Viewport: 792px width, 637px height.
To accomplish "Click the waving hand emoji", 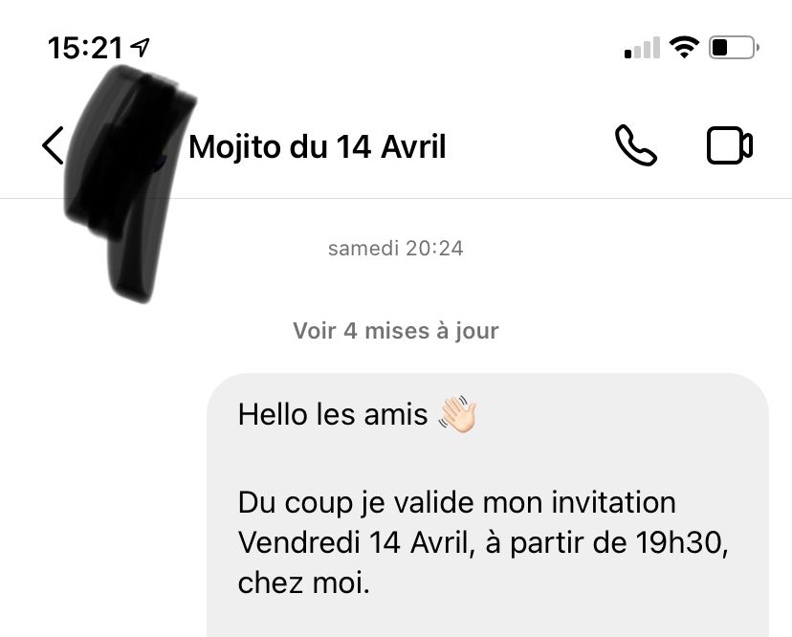I will coord(457,415).
